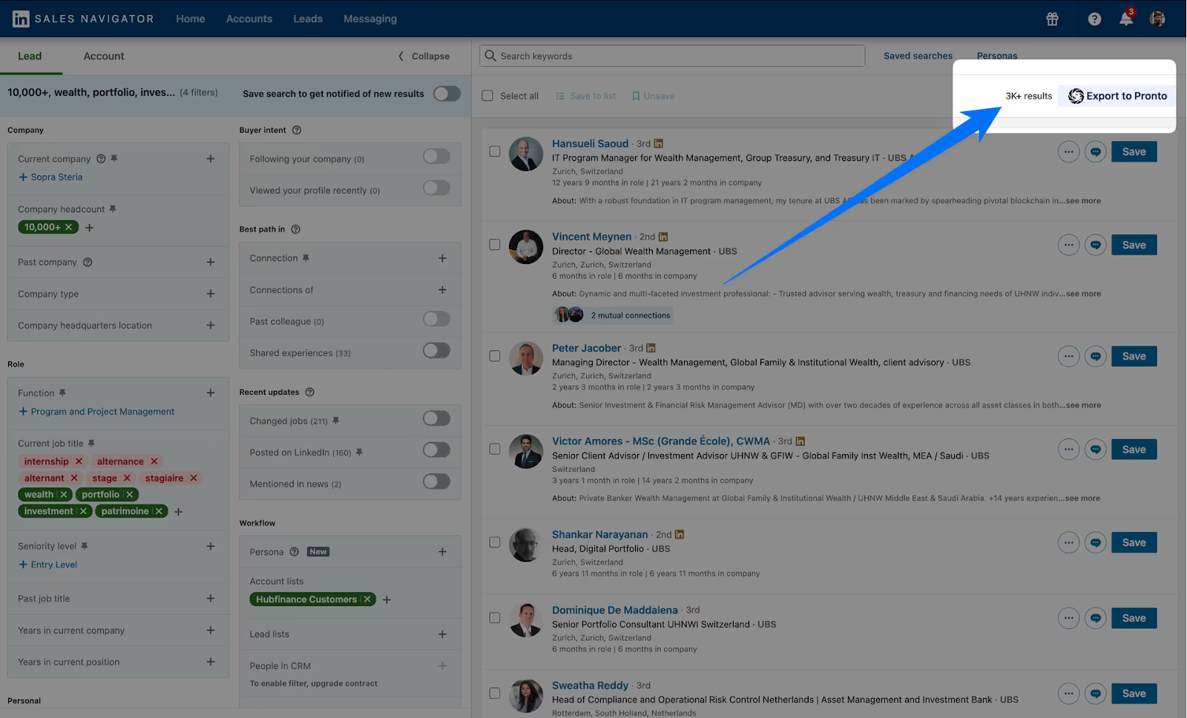Image resolution: width=1187 pixels, height=718 pixels.
Task: Open Personas link
Action: point(997,56)
